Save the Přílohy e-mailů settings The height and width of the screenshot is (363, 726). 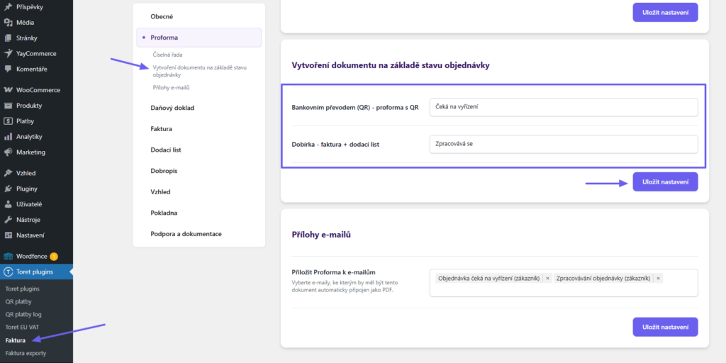[665, 327]
